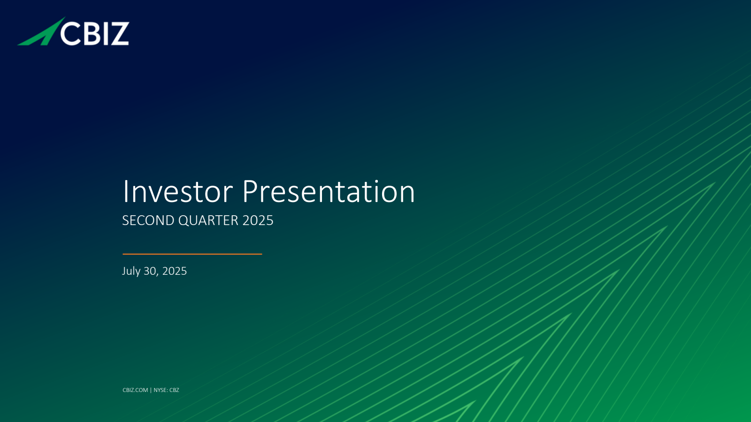Click the 'July 30, 2025' date
The image size is (751, 422).
154,271
